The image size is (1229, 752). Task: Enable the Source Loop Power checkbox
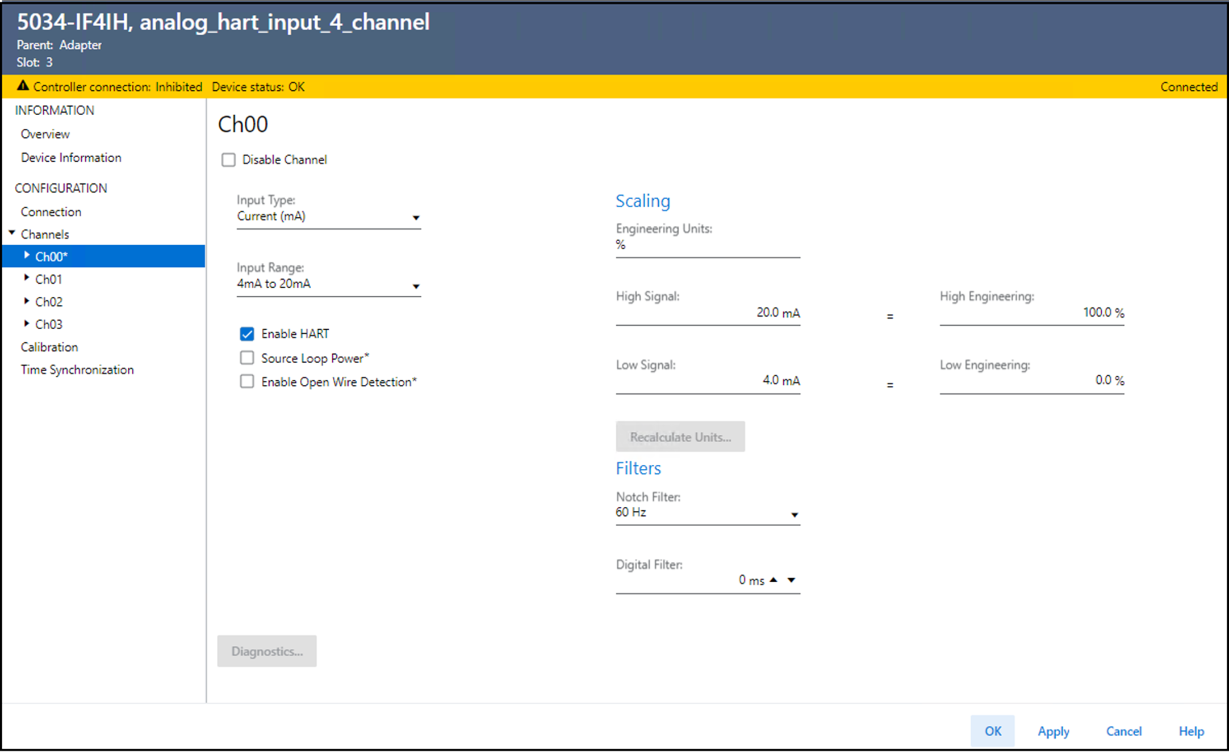[247, 358]
